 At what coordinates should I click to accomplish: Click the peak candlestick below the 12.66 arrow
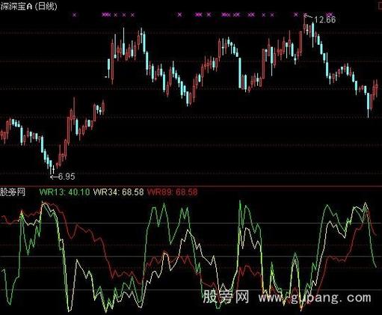[304, 24]
